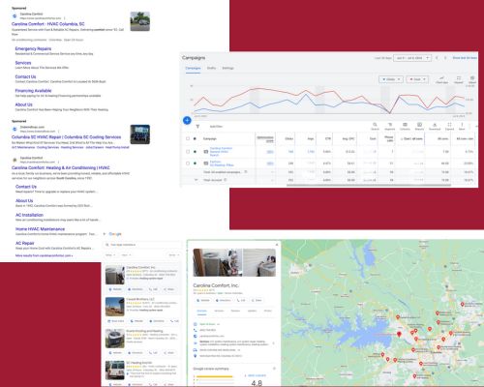Click Write a review link
This screenshot has height=387, width=484.
(x=257, y=375)
